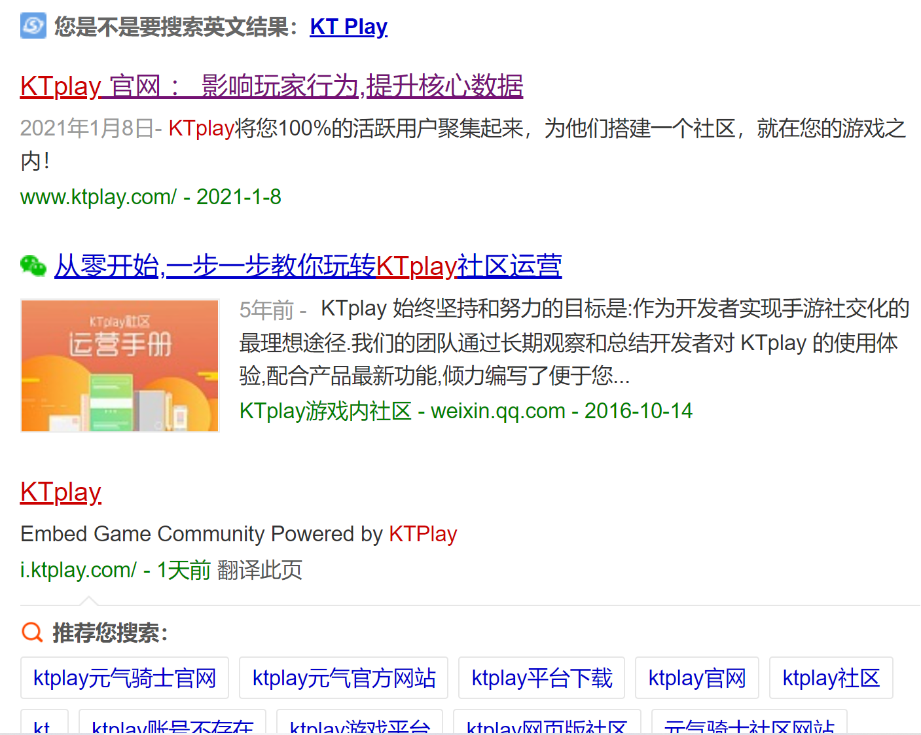Click the i.ktplay.com/ green URL
921x735 pixels.
point(78,569)
